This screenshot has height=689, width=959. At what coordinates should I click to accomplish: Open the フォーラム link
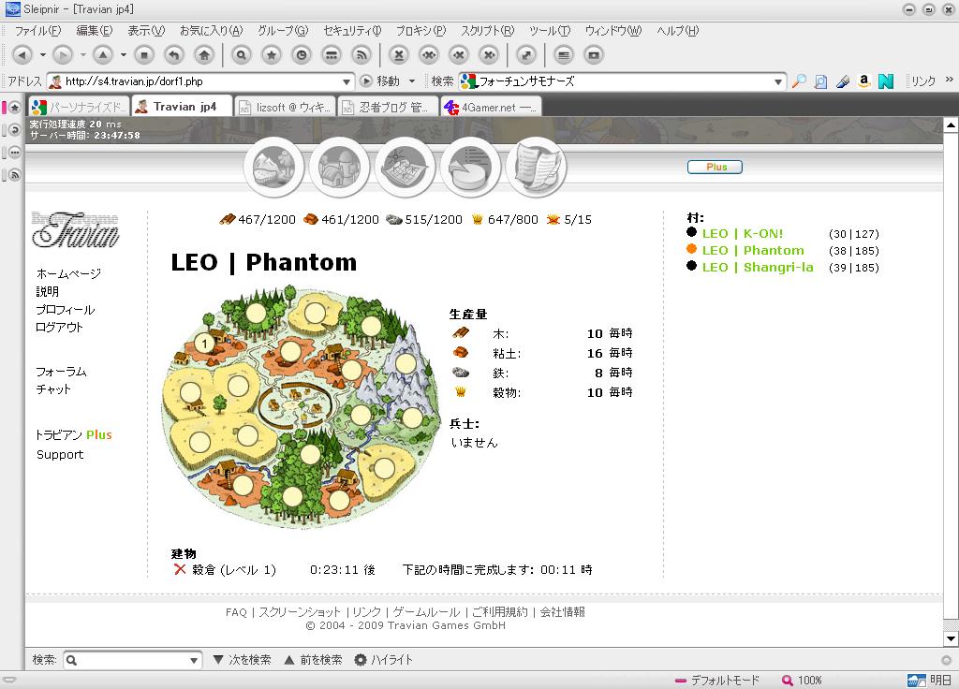[x=61, y=372]
